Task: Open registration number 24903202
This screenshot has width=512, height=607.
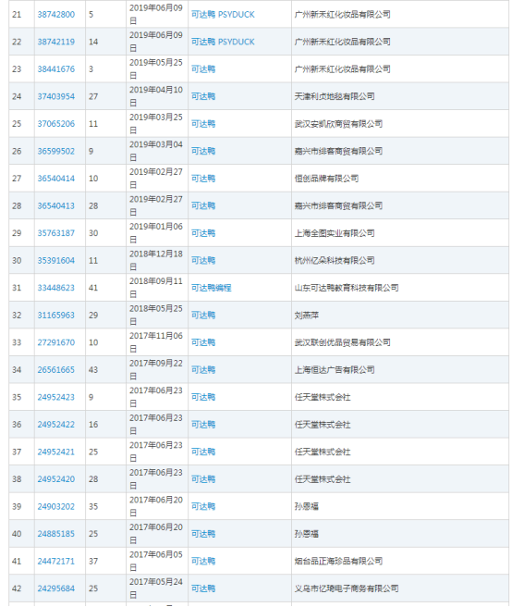Action: (x=56, y=507)
